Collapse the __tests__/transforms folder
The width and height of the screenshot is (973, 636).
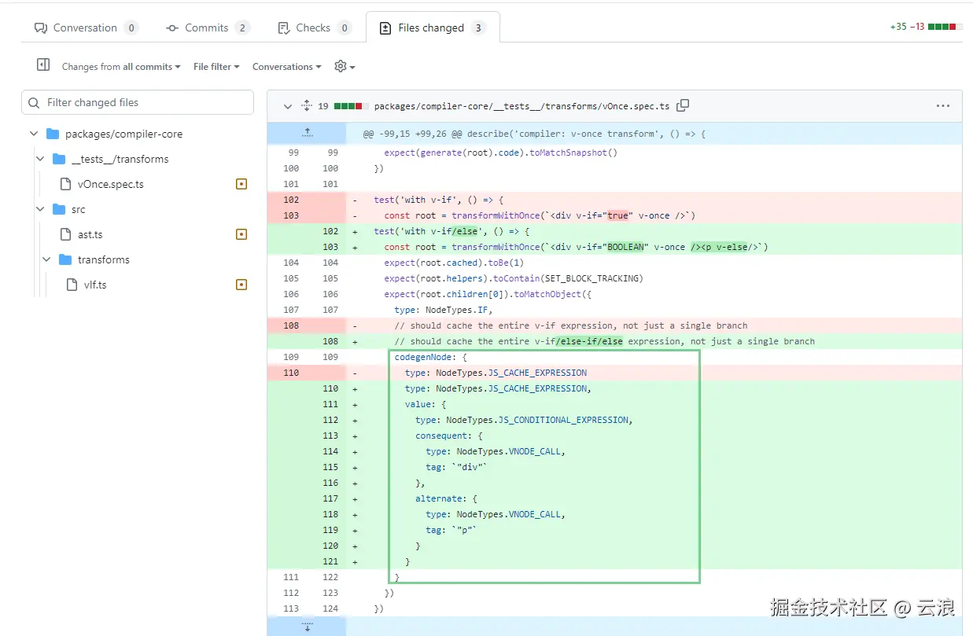click(x=40, y=159)
